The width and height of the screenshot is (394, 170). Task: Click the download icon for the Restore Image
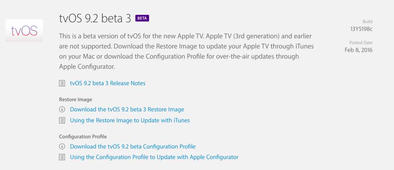[x=62, y=110]
